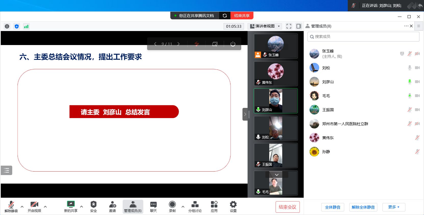This screenshot has height=215, width=424.
Task: Click mute icon in top speaking bar
Action: pos(353,5)
